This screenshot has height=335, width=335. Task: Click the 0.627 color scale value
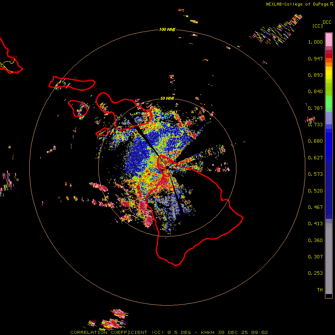(x=315, y=158)
